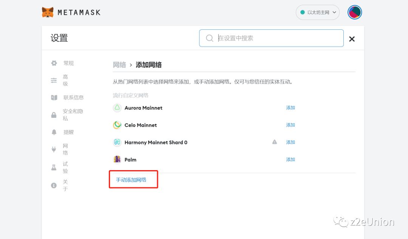This screenshot has width=408, height=239.
Task: 添加 the Palm network
Action: (290, 159)
